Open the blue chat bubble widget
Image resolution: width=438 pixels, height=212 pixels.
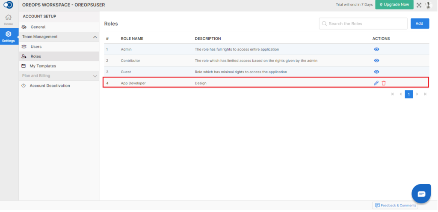pyautogui.click(x=421, y=194)
